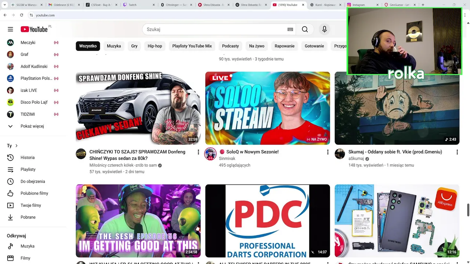Open PlayStation Polska channel subscription
Viewport: 470px width, 264px height.
point(33,78)
